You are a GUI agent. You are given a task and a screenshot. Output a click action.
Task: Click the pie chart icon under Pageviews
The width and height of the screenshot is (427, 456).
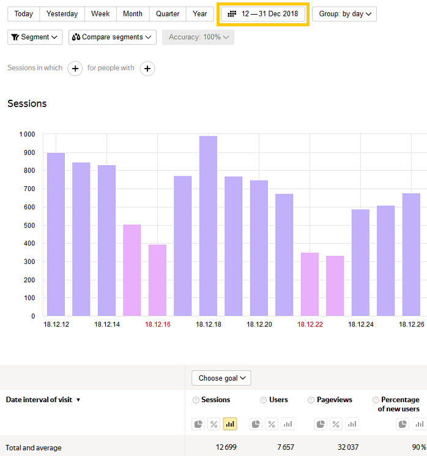(321, 424)
